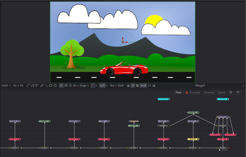Toggle the DoD button
This screenshot has width=246, height=157.
click(121, 86)
